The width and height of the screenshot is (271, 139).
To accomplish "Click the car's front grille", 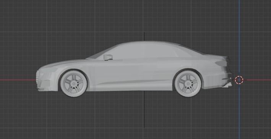I will 37,77.
